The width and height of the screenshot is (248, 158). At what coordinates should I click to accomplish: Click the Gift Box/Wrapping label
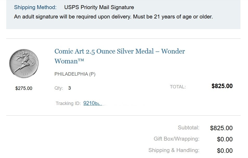click(176, 139)
